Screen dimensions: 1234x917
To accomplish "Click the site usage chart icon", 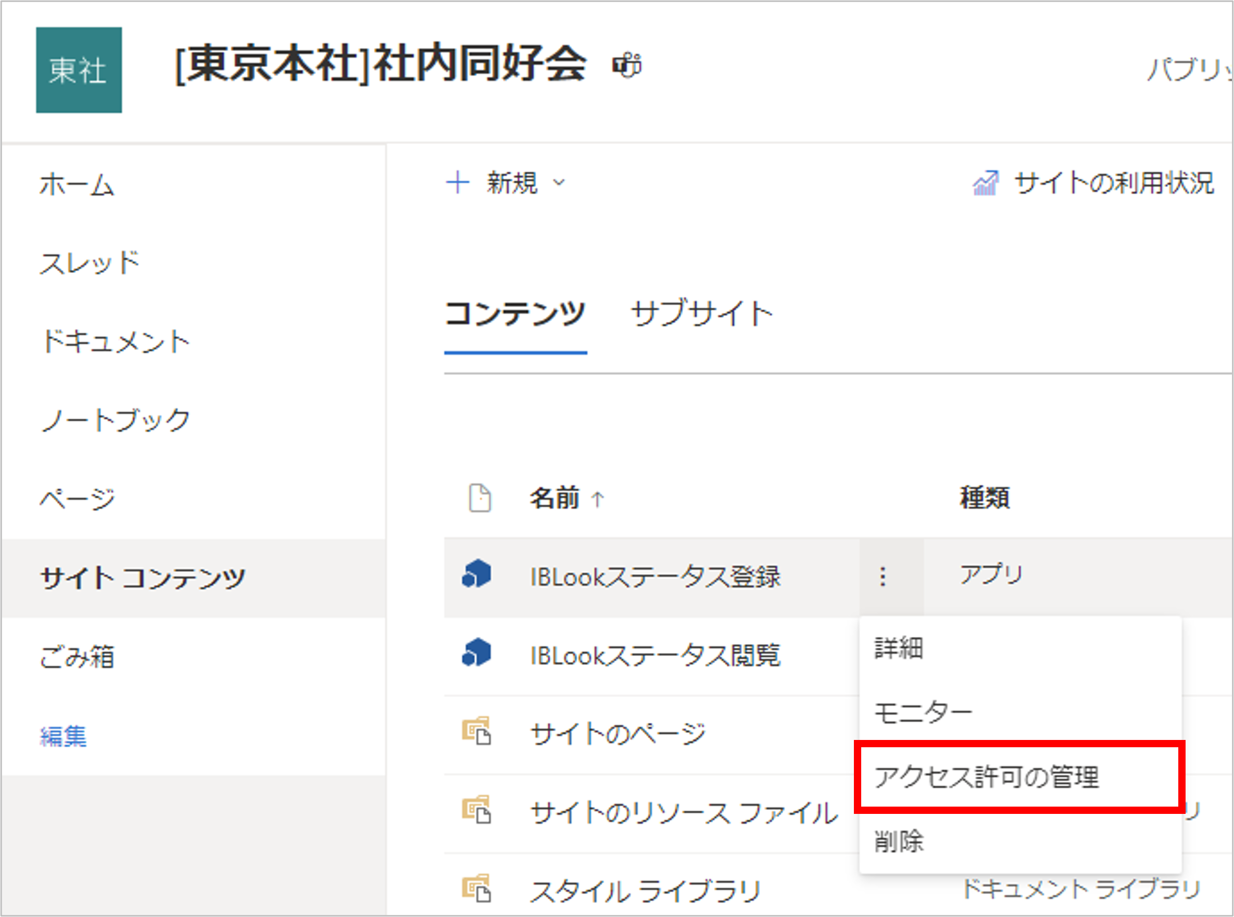I will point(985,183).
